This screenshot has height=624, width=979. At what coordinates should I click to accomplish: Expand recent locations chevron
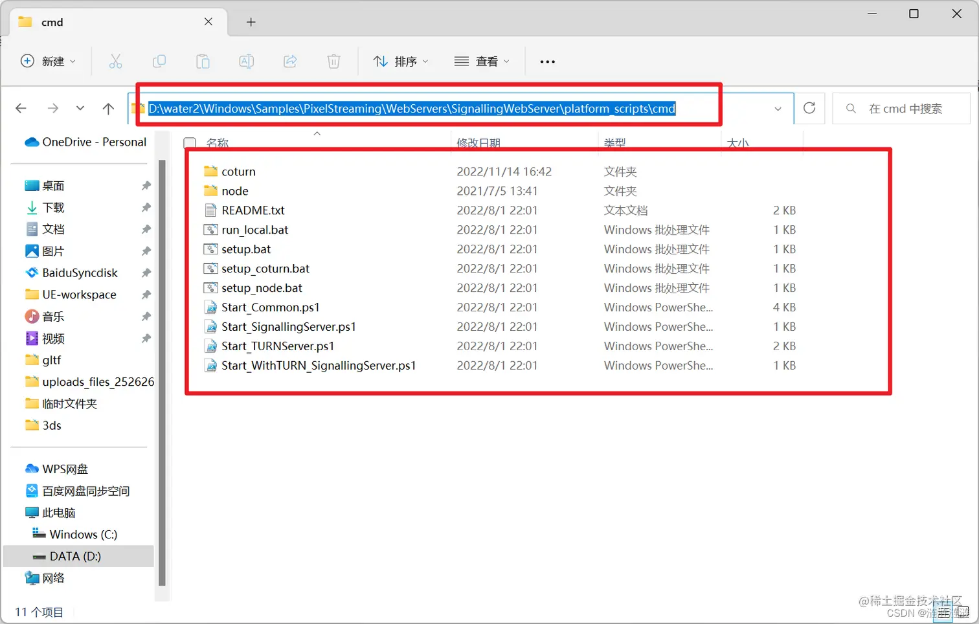click(80, 108)
